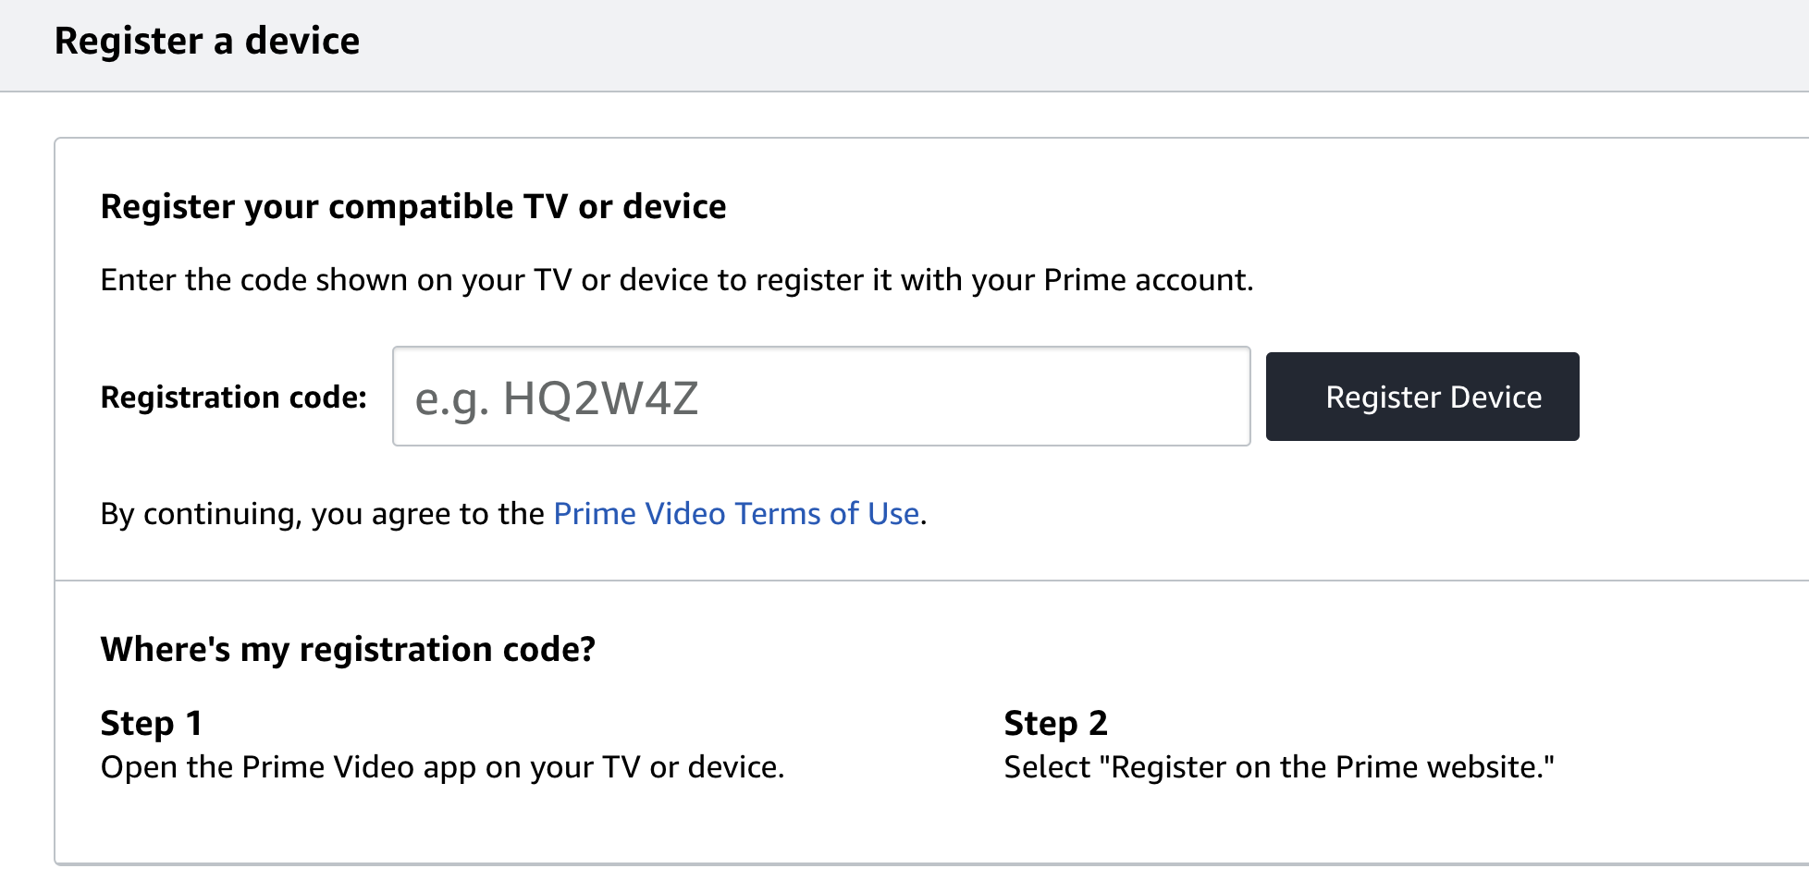Viewport: 1809px width, 893px height.
Task: Click the "Step 2" heading
Action: click(x=1055, y=724)
